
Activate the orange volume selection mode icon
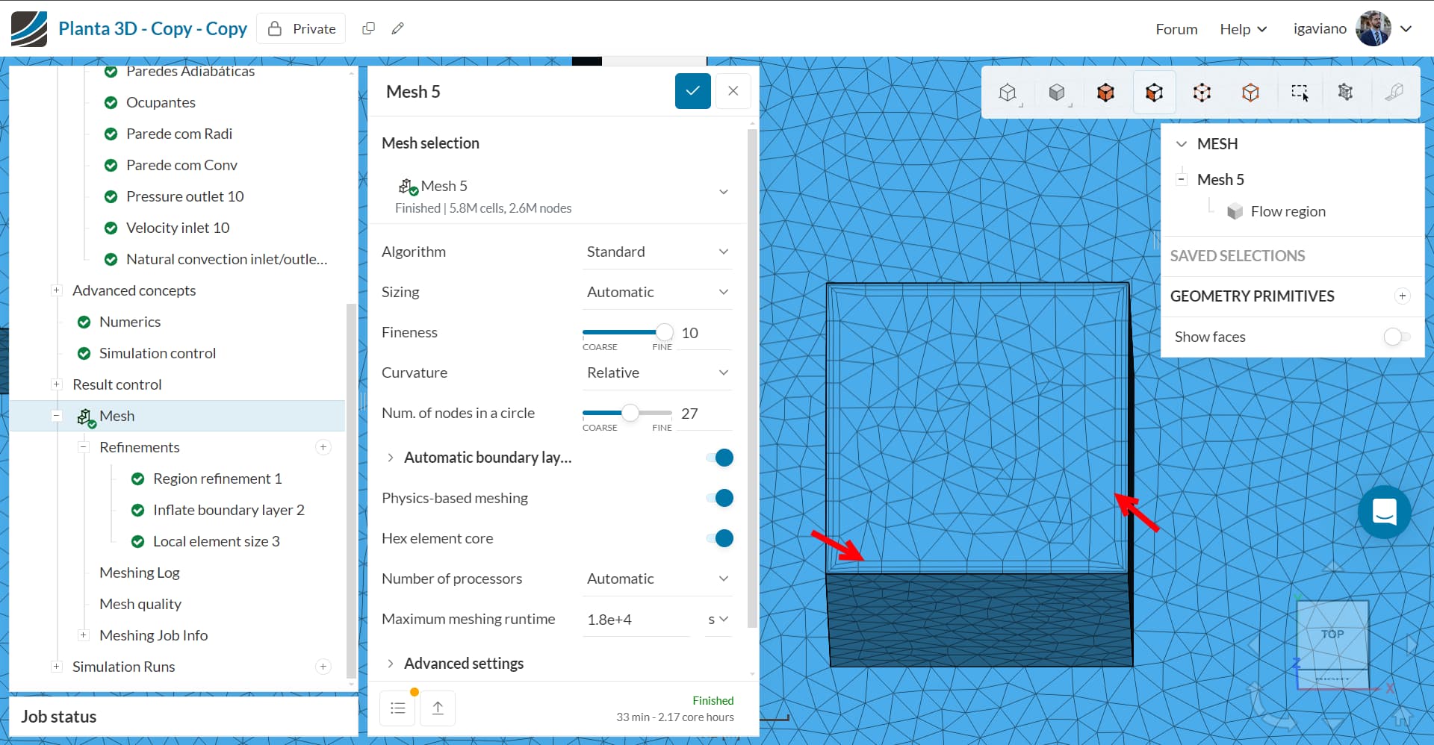coord(1105,92)
